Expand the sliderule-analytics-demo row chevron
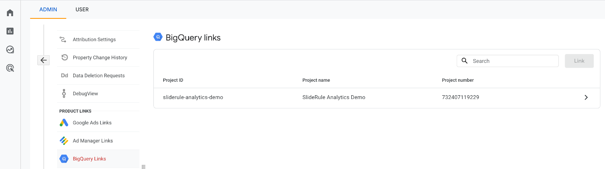 (x=586, y=97)
